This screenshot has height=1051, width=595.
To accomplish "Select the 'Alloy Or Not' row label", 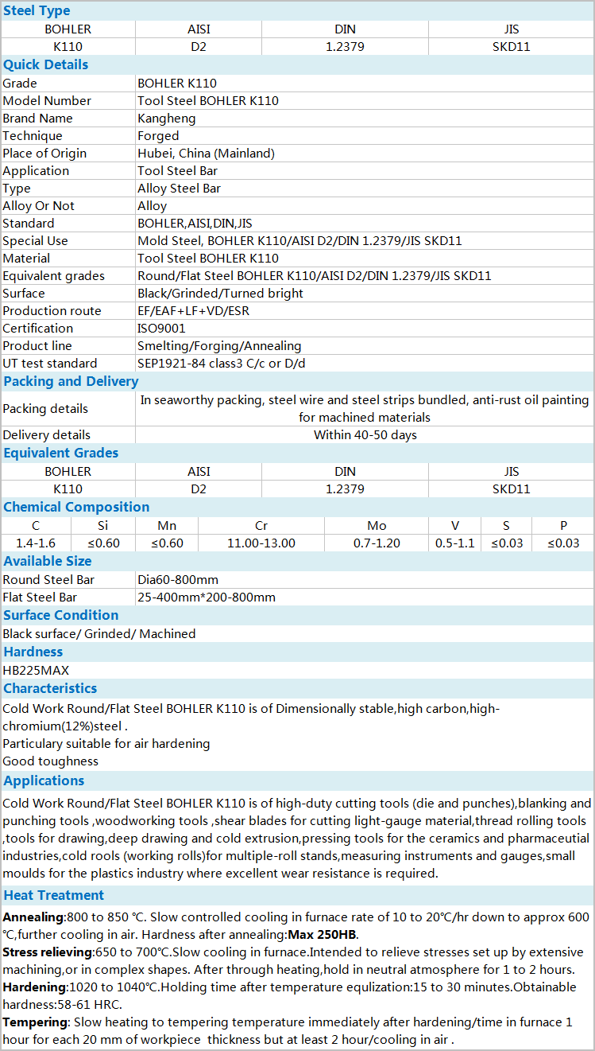I will [x=38, y=205].
